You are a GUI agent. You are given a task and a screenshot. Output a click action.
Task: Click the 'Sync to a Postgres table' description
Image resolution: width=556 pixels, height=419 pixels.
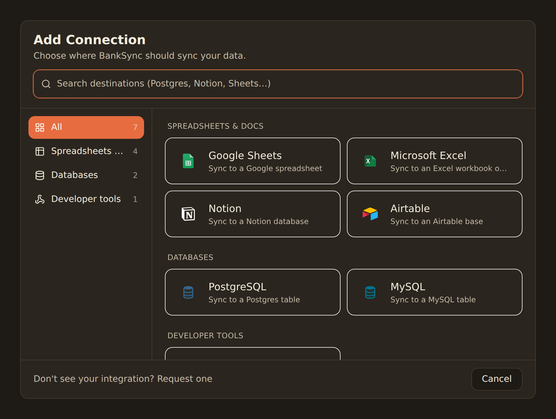pyautogui.click(x=254, y=300)
